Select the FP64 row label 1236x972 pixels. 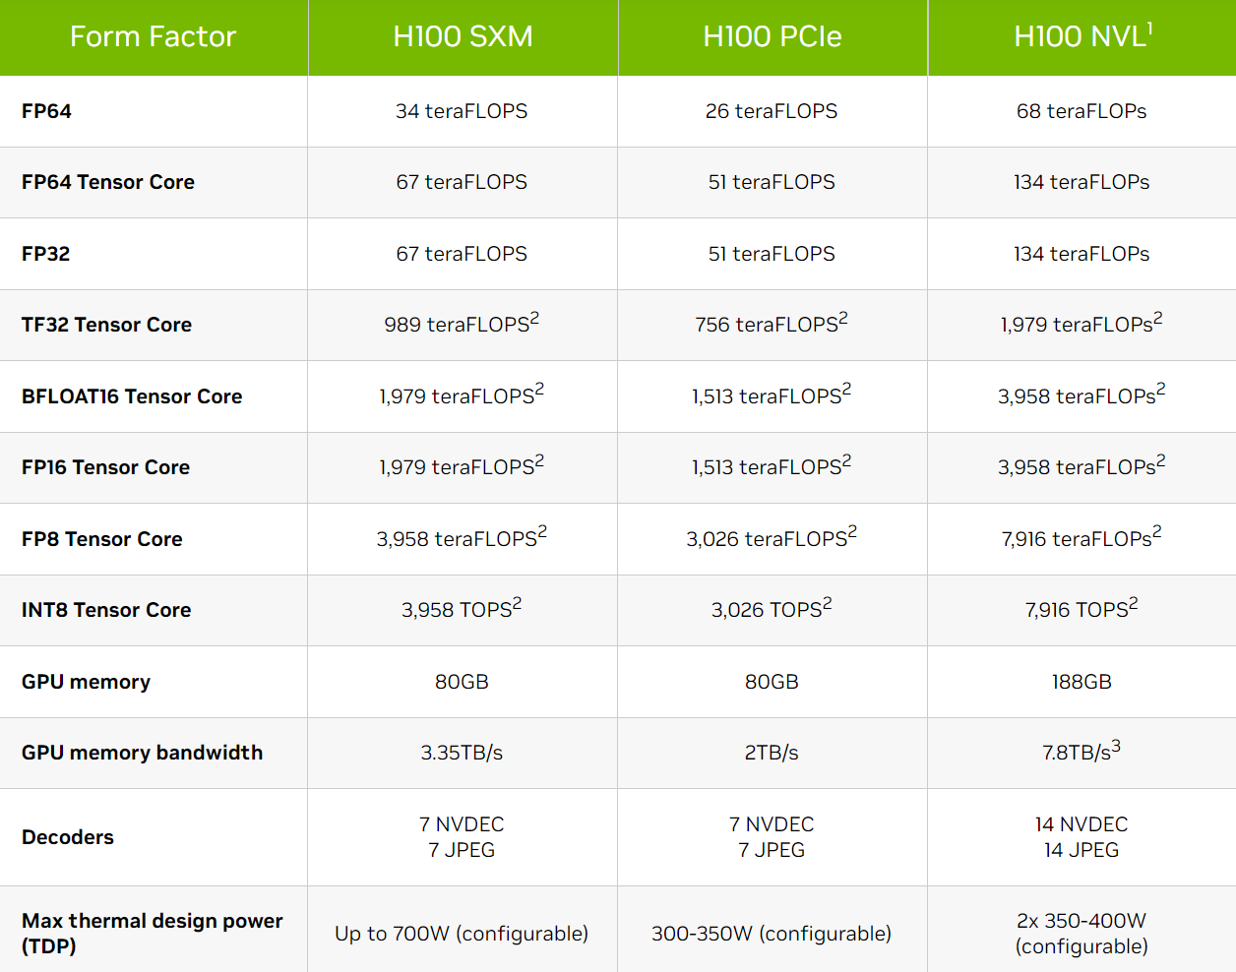tap(46, 111)
